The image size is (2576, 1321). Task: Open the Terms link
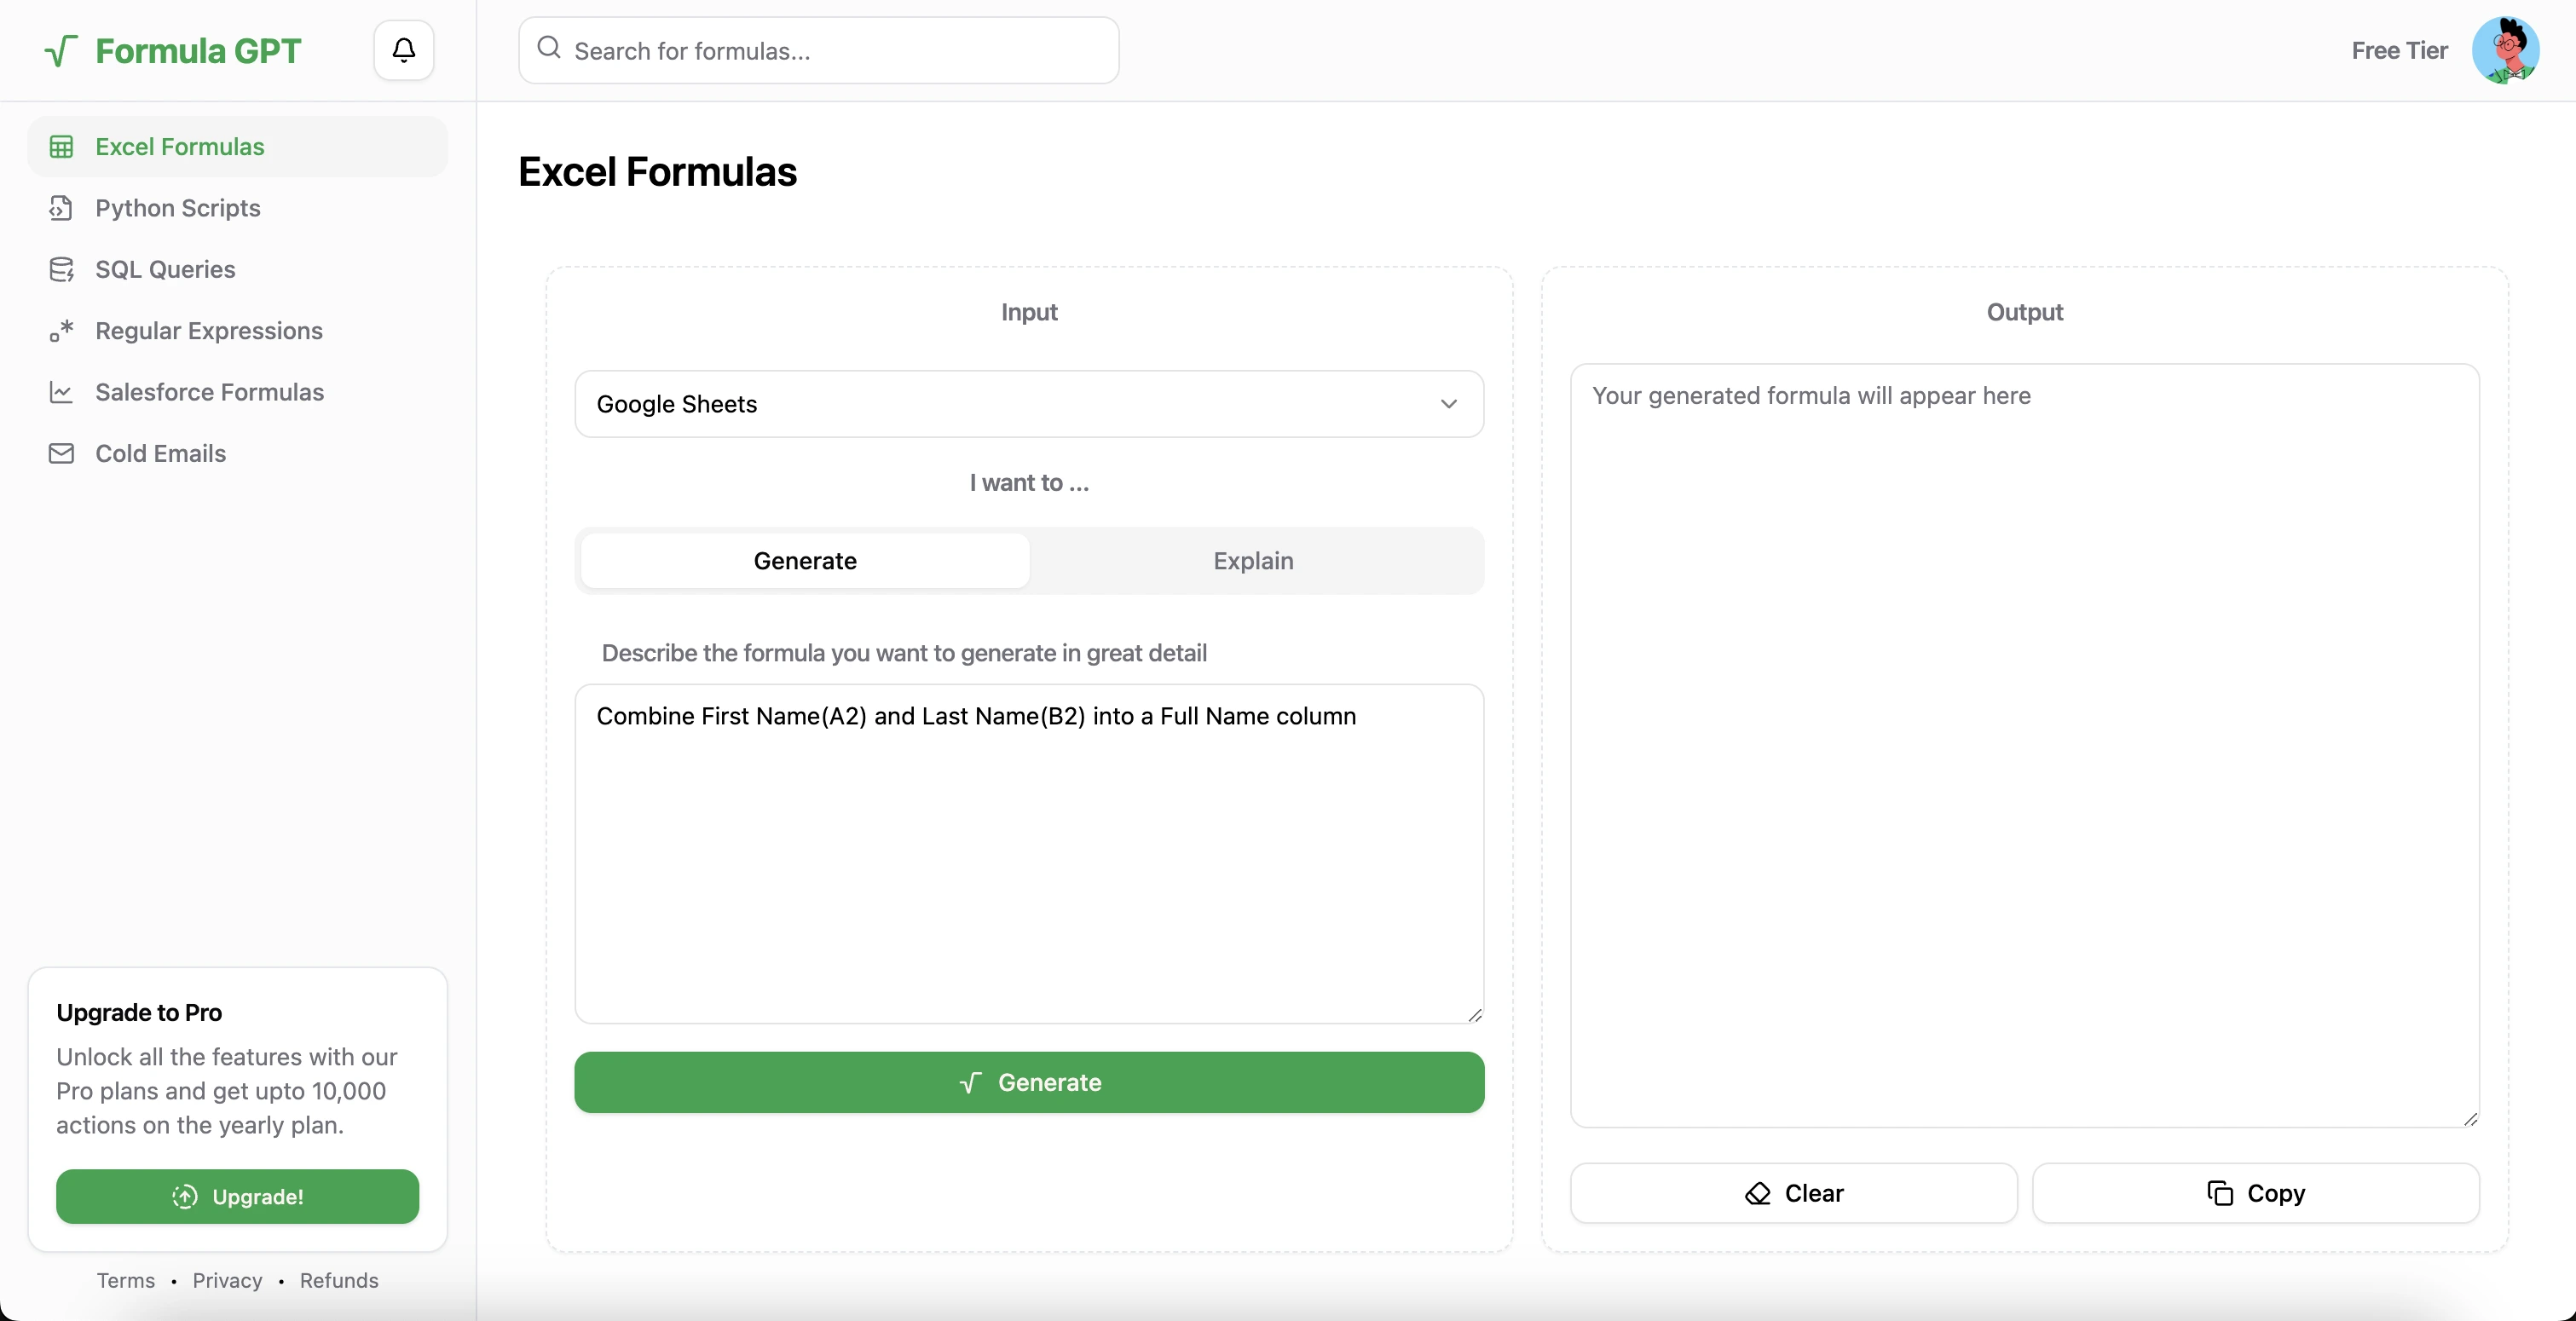pyautogui.click(x=126, y=1281)
